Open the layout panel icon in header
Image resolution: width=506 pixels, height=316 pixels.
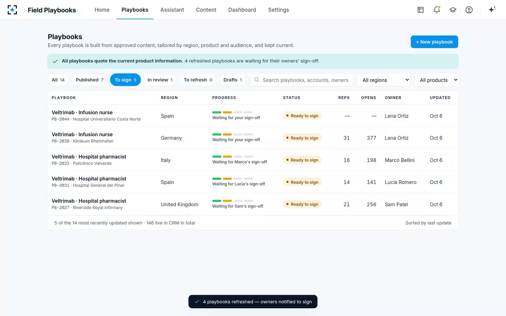pos(421,10)
